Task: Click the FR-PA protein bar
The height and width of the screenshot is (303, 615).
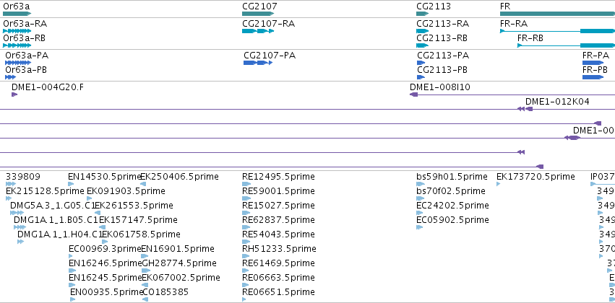Action: (x=593, y=63)
